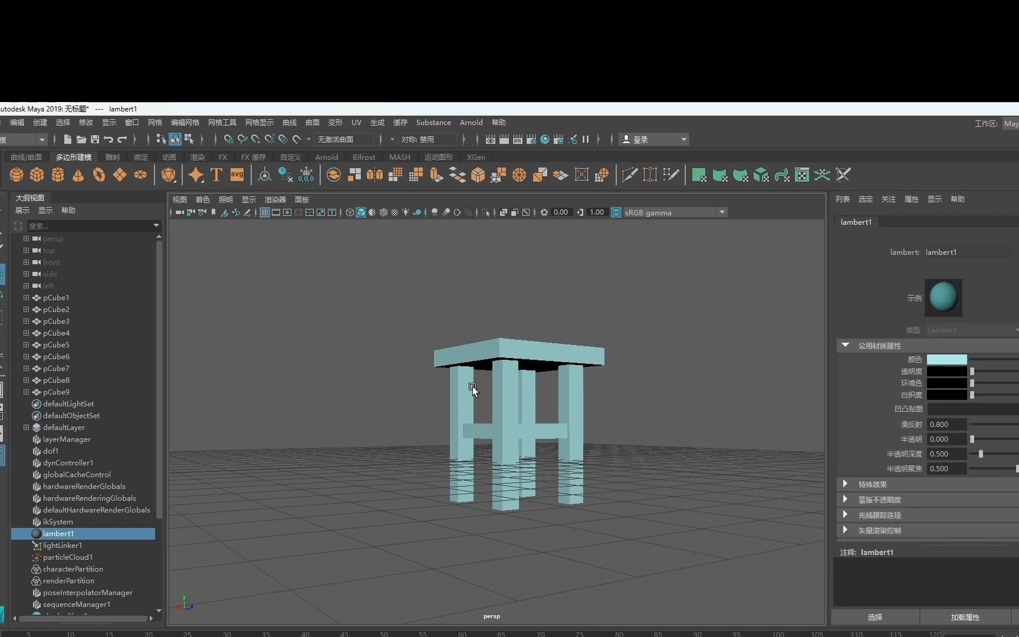Toggle the viewport film gate
1019x637 pixels.
[276, 212]
